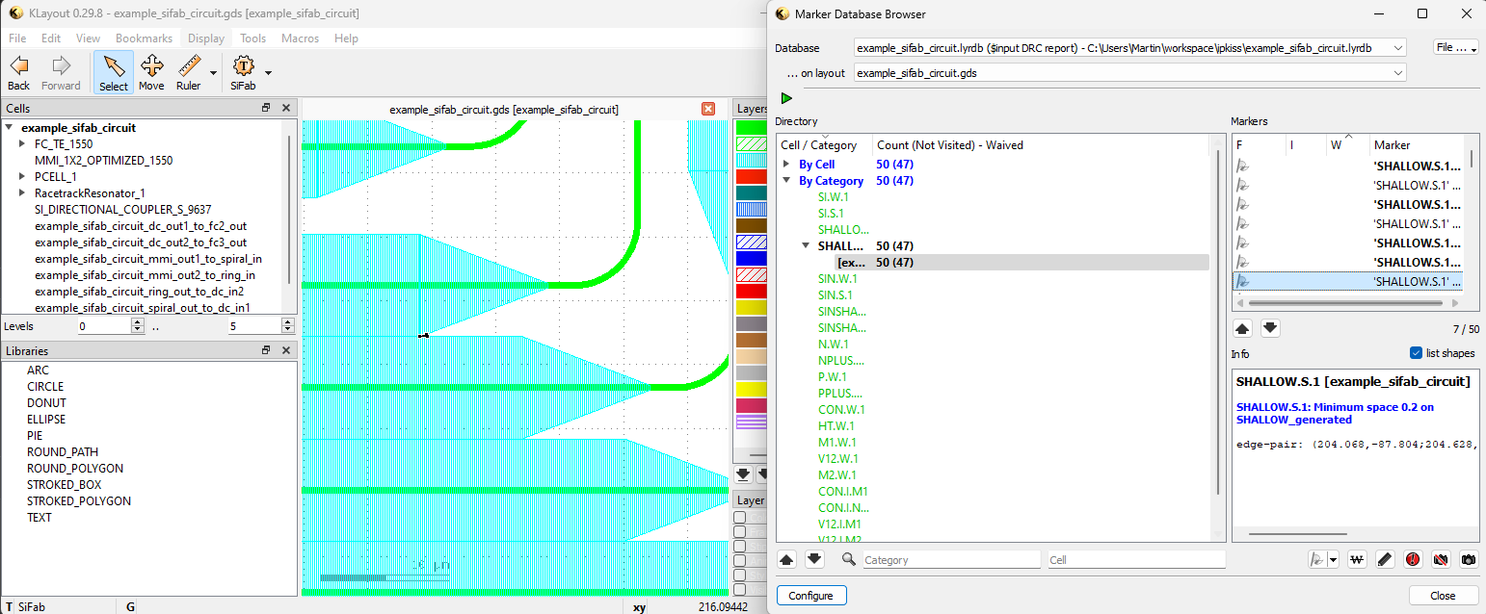Expand the FC_TE_1550 cell tree
The width and height of the screenshot is (1486, 614).
pyautogui.click(x=22, y=144)
